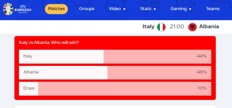Click the Video dropdown arrow
This screenshot has width=232, height=108.
coord(124,9)
